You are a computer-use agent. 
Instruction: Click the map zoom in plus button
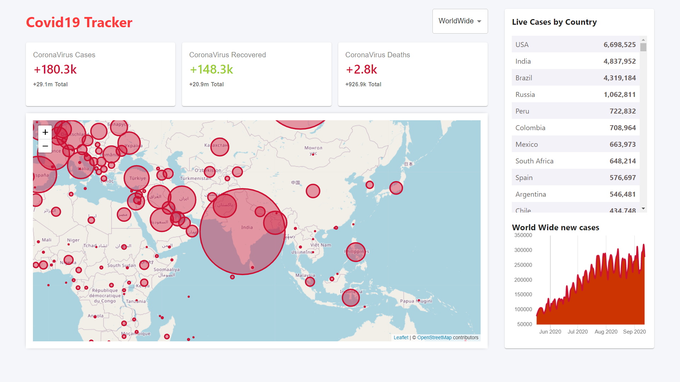pos(45,132)
